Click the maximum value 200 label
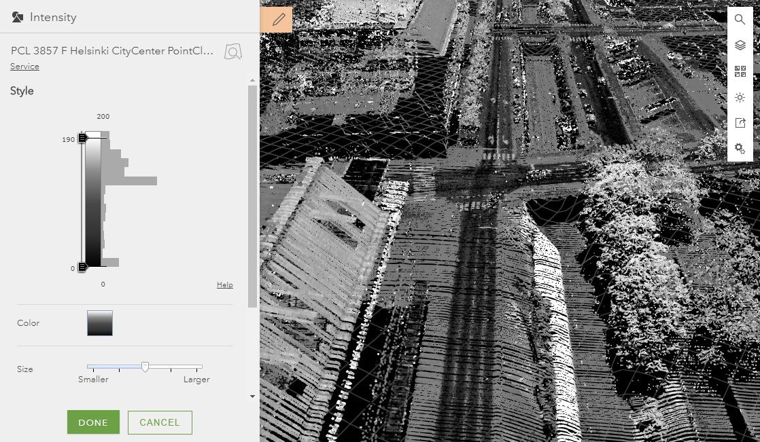 pos(103,117)
